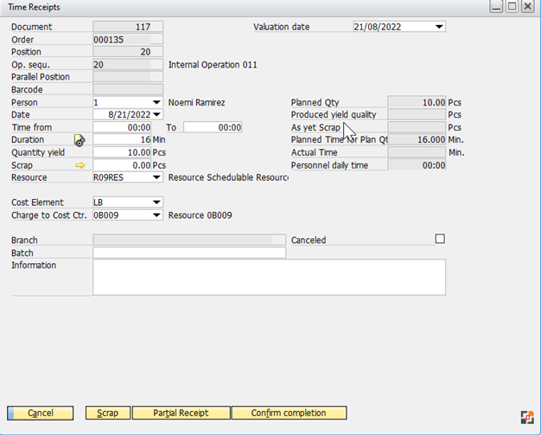Viewport: 541px width, 436px height.
Task: Expand the Resource dropdown R09RES
Action: click(156, 177)
